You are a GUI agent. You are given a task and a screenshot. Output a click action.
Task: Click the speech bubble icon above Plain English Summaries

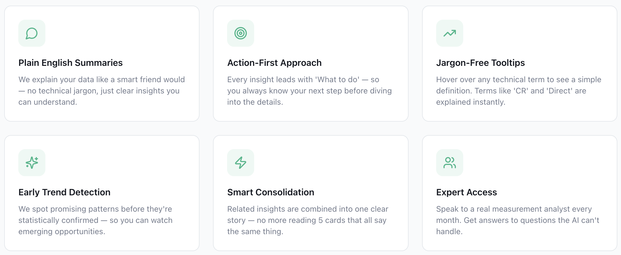[32, 33]
